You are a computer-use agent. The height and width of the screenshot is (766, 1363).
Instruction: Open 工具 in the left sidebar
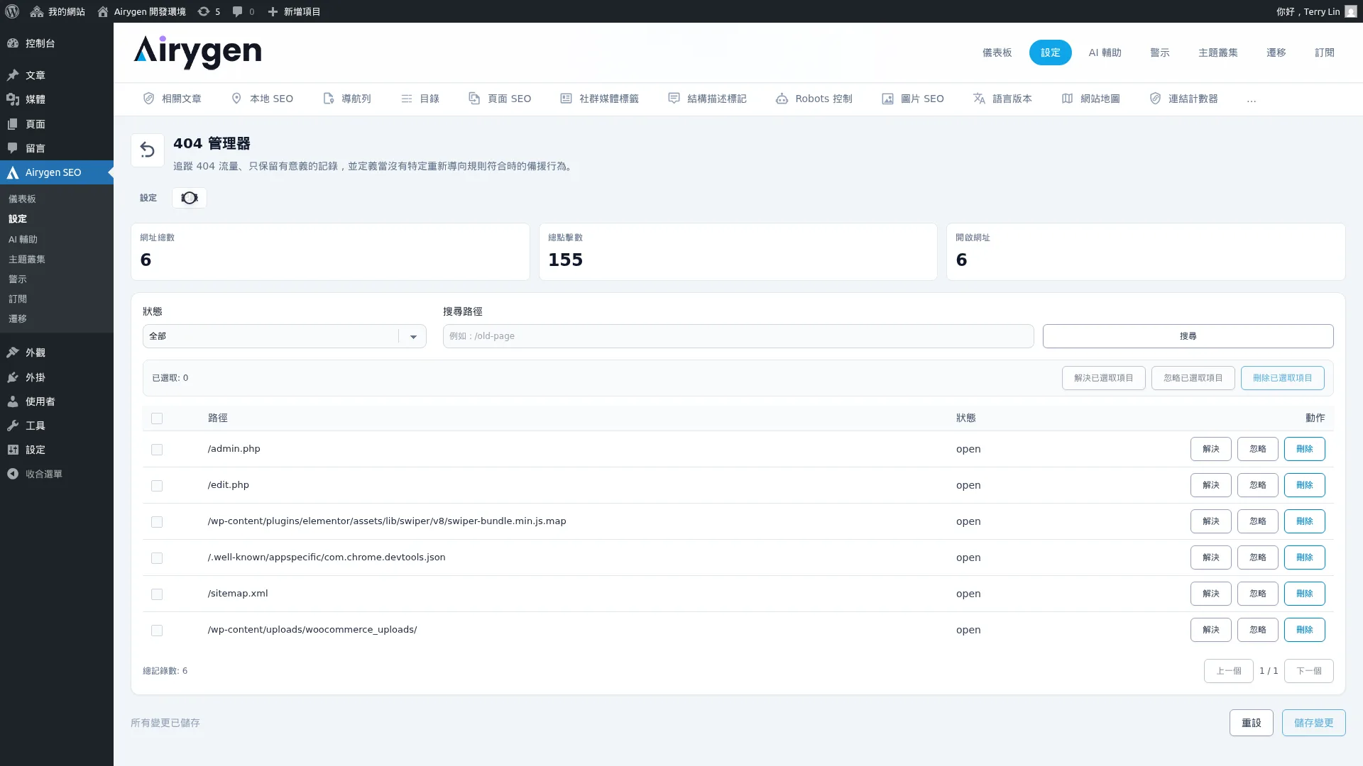pos(57,426)
